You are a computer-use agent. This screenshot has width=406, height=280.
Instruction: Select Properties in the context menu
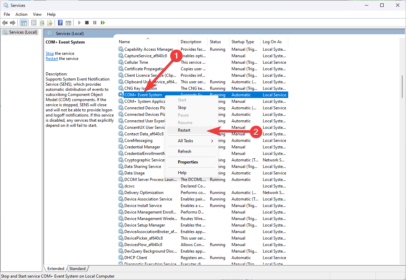[x=188, y=162]
